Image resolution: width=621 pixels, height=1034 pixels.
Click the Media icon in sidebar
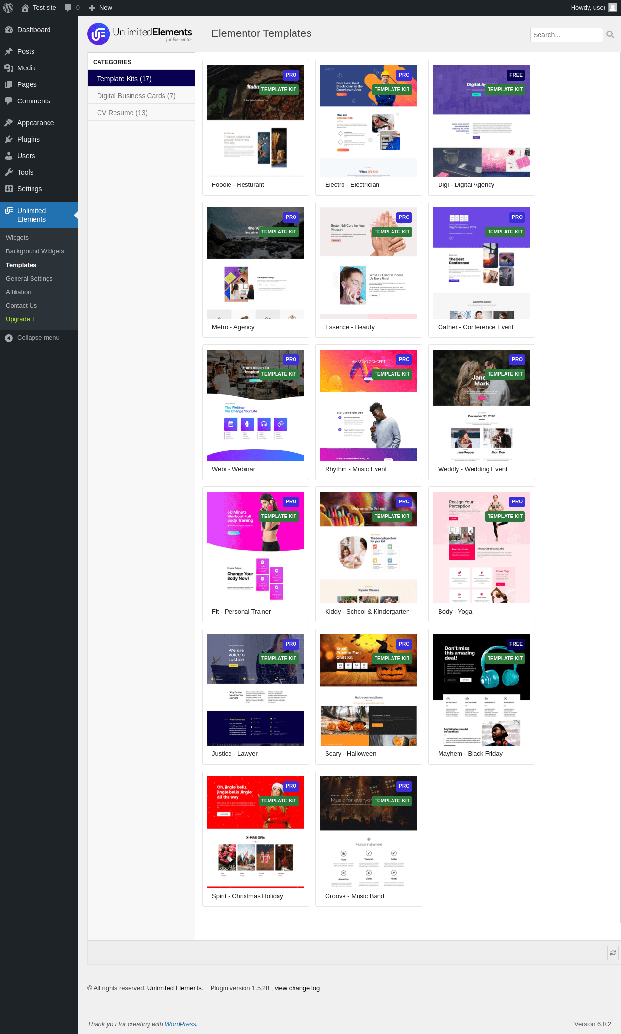tap(9, 68)
